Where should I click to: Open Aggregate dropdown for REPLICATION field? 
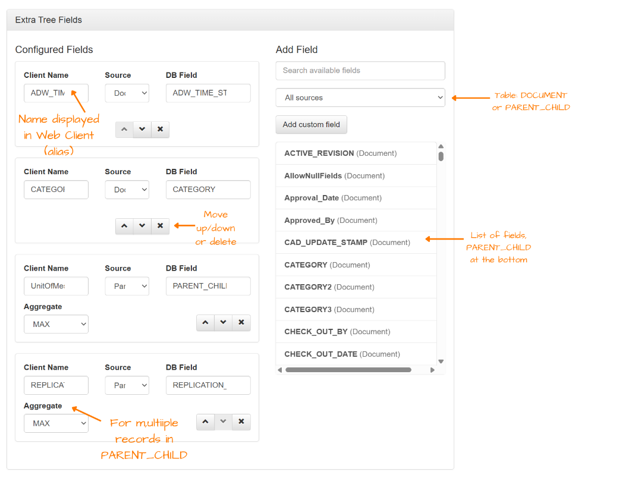coord(56,423)
